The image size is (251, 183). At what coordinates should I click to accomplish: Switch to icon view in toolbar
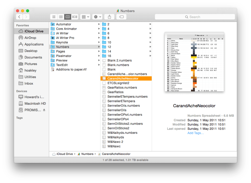coord(54,17)
